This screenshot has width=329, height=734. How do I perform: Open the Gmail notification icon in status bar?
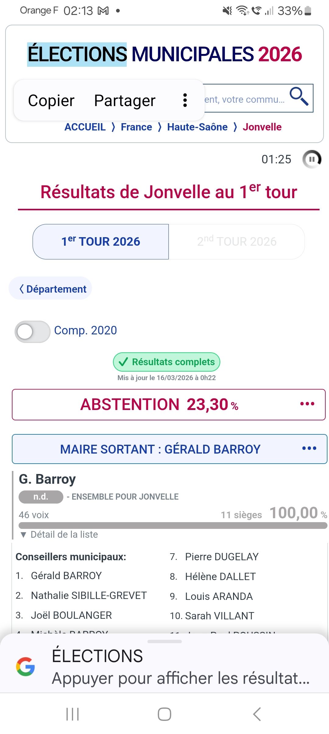pos(103,11)
